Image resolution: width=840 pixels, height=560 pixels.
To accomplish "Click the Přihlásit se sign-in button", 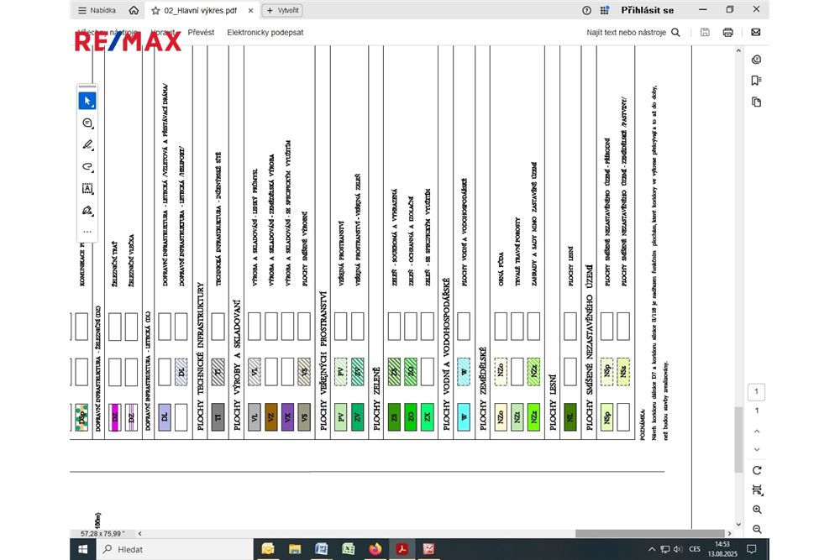I will [647, 11].
